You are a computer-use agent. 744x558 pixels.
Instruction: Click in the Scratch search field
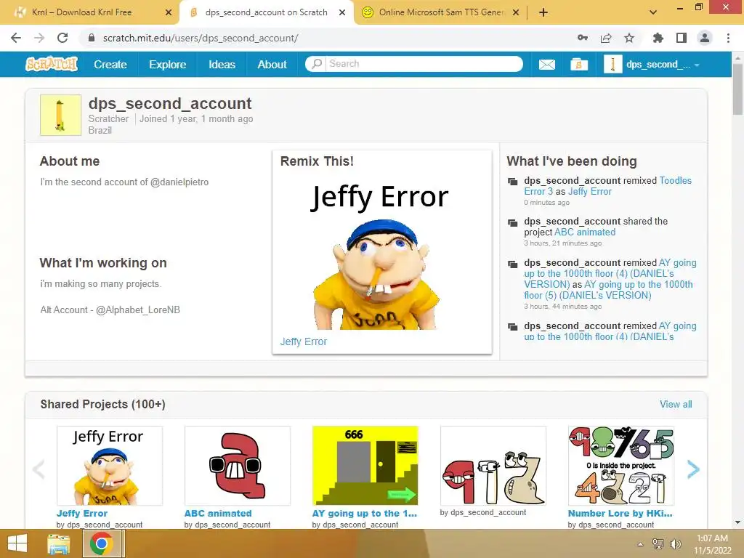[424, 64]
